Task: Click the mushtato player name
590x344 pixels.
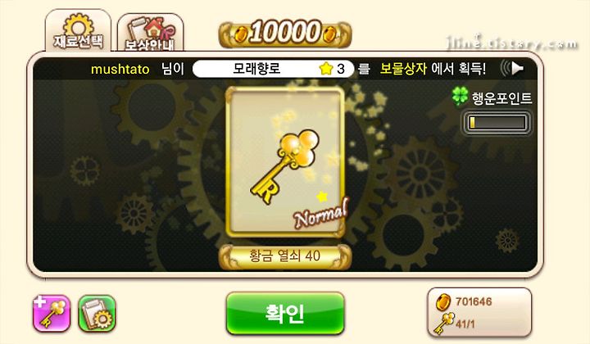Action: 120,69
